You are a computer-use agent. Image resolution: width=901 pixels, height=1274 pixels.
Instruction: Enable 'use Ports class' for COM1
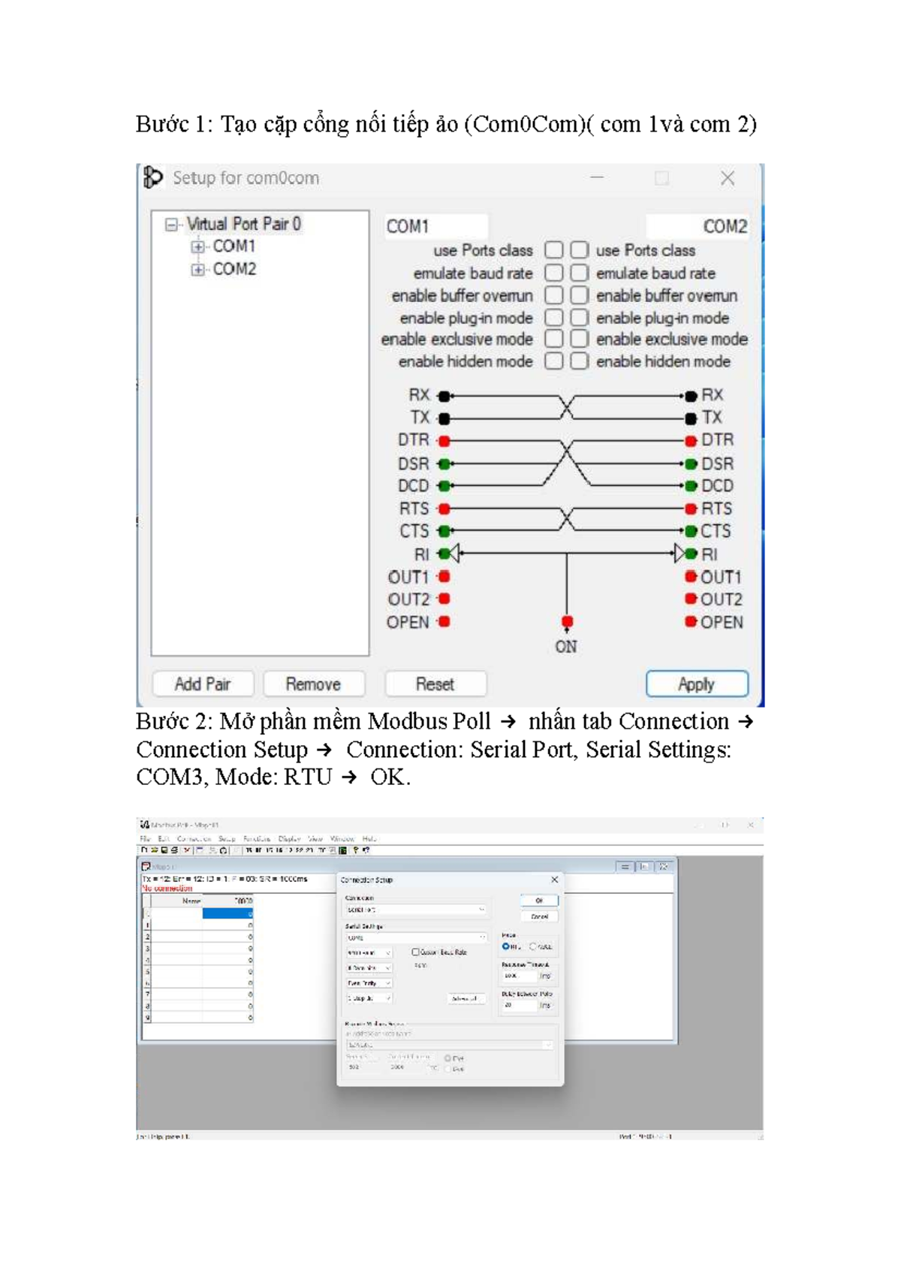(x=554, y=249)
